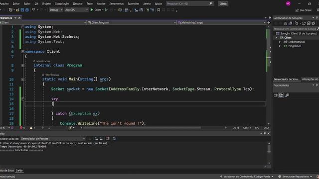
Task: Open Any CPU platform dropdown
Action: 76,10
